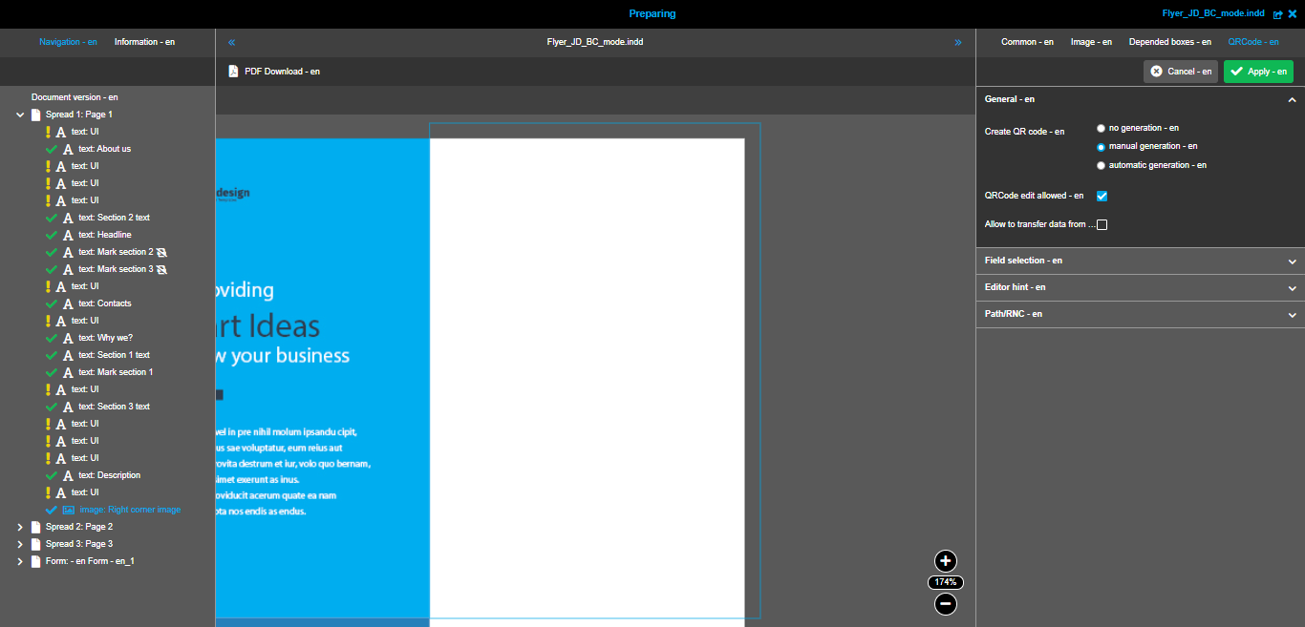
Task: Click the zoom-out minus icon
Action: click(x=944, y=603)
